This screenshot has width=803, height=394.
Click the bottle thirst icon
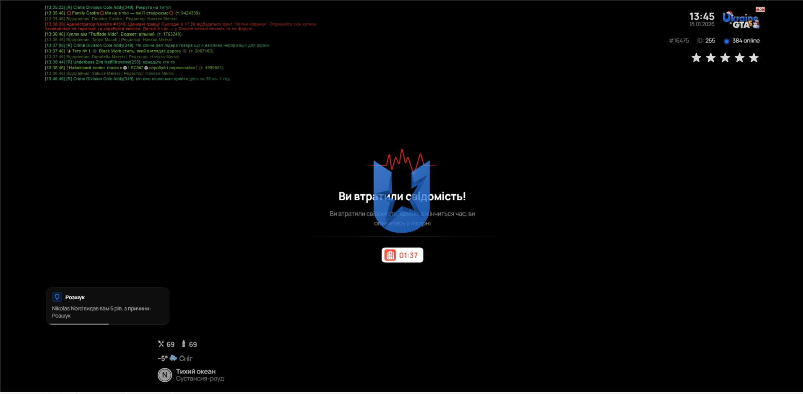point(184,344)
